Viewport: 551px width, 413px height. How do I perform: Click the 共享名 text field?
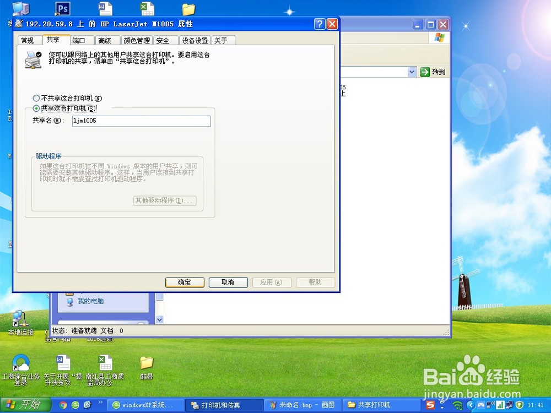141,121
